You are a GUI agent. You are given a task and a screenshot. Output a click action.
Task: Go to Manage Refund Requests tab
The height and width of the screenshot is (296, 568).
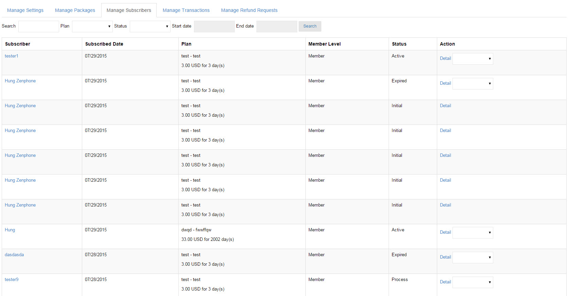(x=249, y=10)
